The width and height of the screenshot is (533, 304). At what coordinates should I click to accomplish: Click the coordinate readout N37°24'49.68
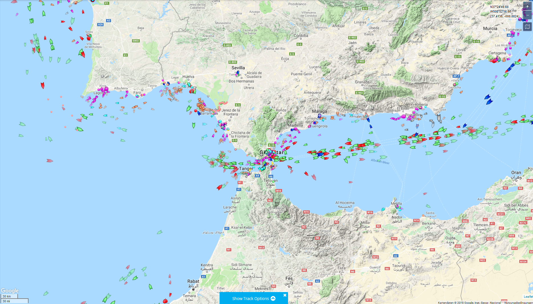(499, 7)
